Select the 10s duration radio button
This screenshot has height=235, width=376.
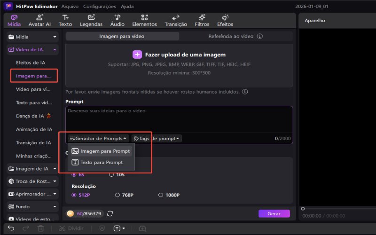click(x=111, y=174)
